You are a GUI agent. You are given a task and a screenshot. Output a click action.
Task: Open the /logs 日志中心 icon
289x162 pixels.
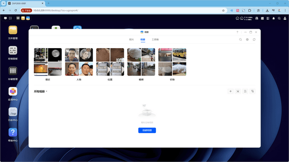(13, 114)
